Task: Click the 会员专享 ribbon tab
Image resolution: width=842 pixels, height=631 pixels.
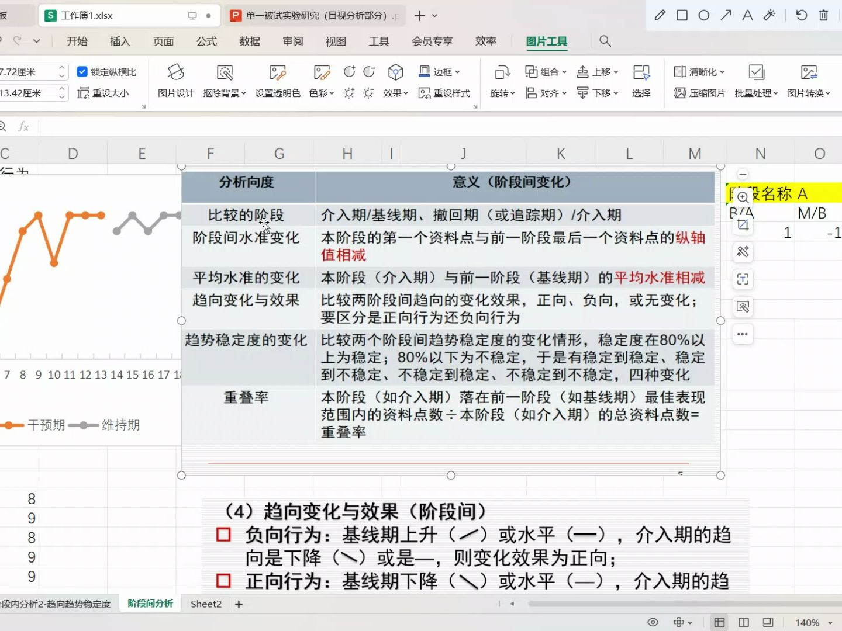Action: [x=432, y=41]
